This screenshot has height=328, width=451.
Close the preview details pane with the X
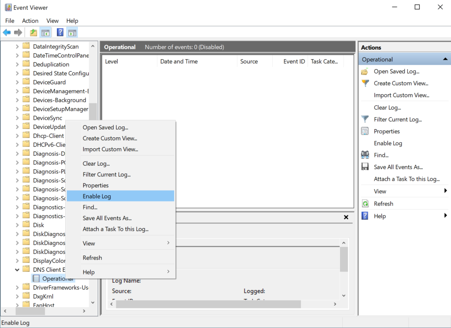point(346,217)
